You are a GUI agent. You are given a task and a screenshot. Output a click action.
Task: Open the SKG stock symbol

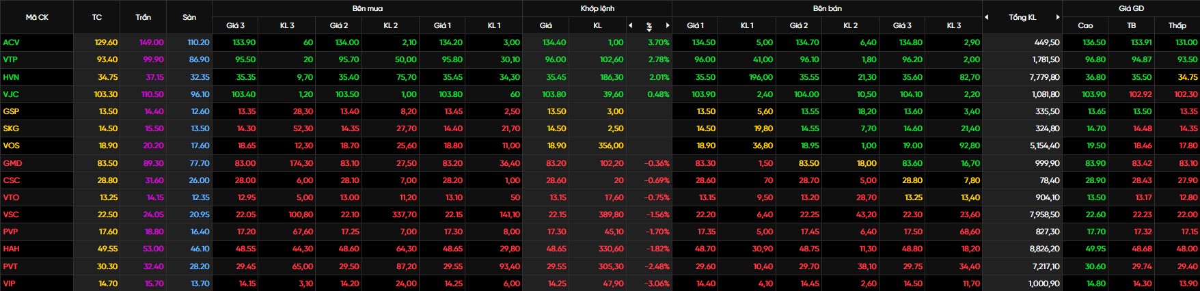11,128
